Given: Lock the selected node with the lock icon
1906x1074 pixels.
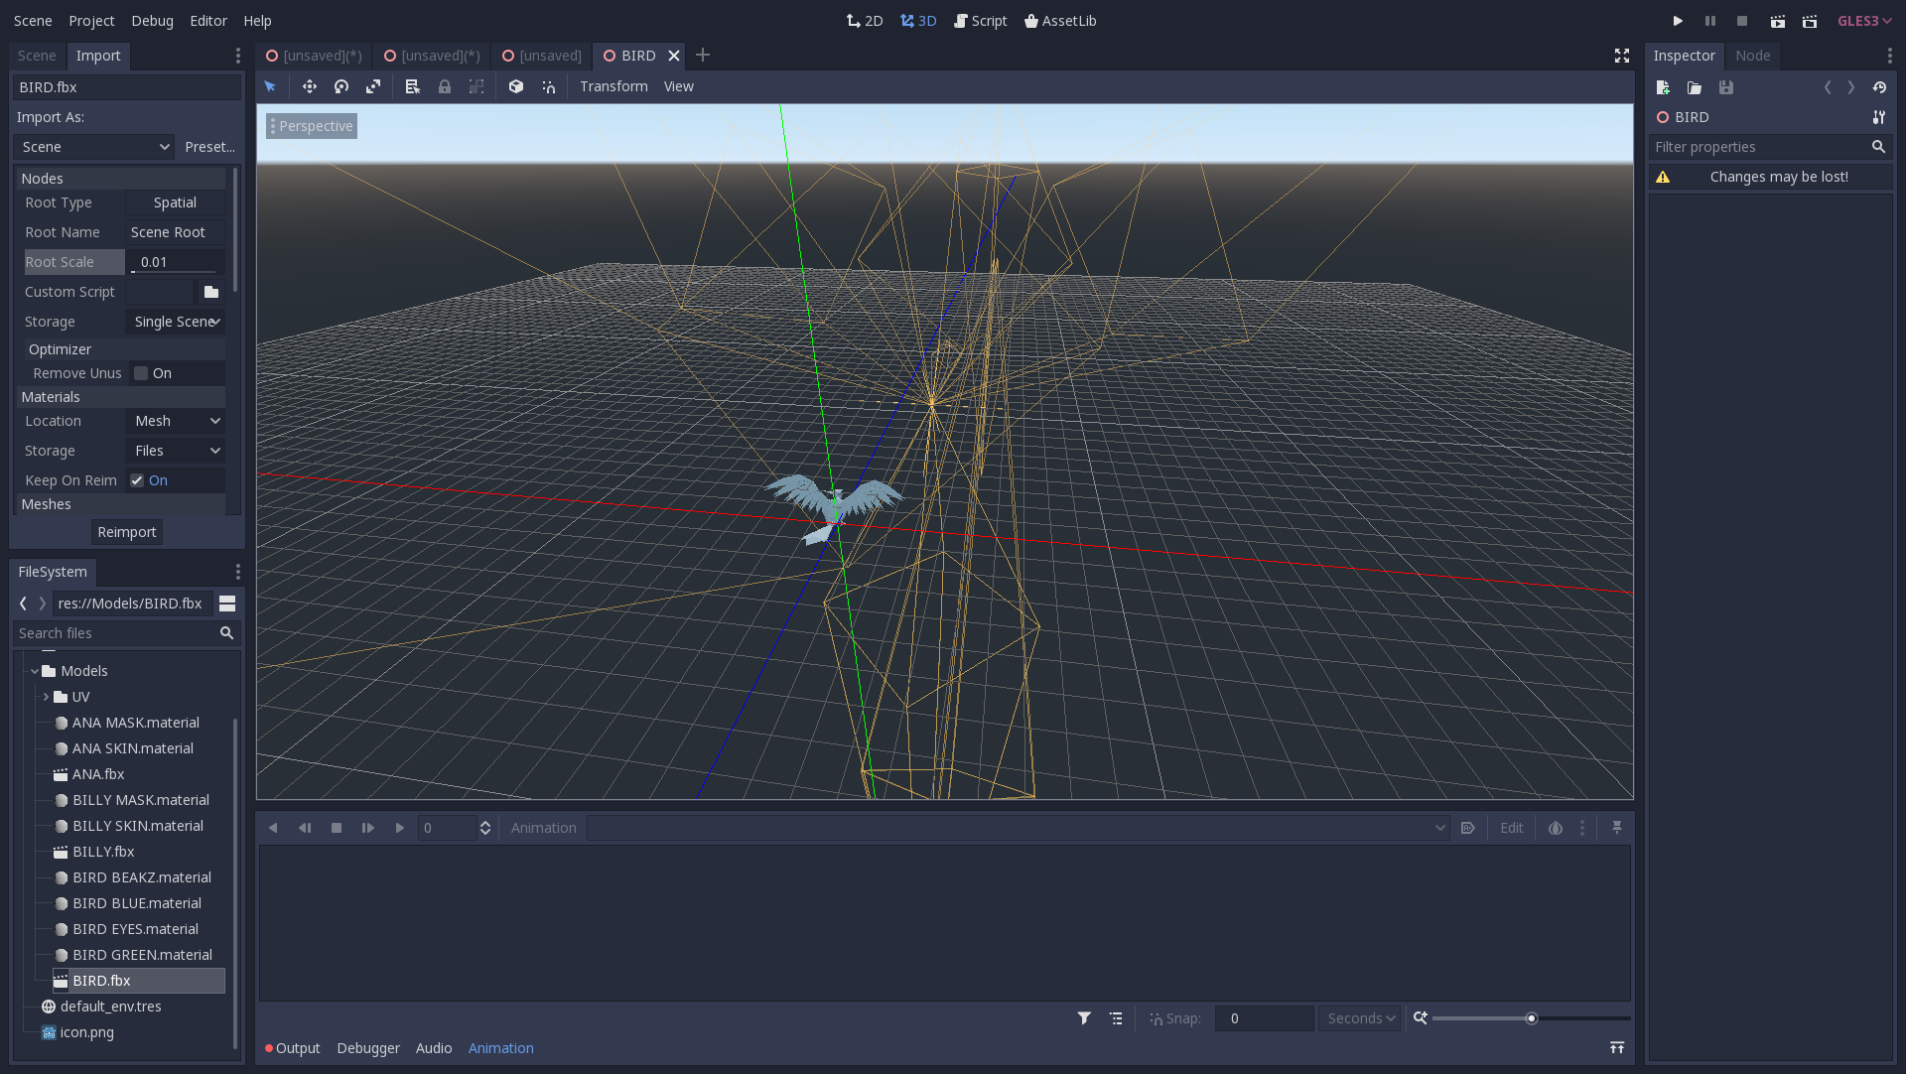Looking at the screenshot, I should coord(445,86).
